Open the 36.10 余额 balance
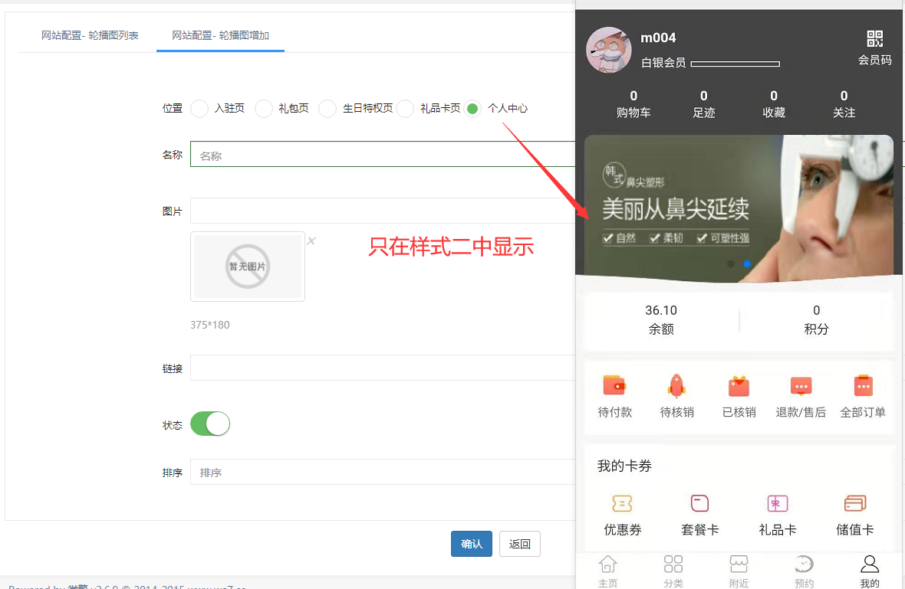 [661, 319]
